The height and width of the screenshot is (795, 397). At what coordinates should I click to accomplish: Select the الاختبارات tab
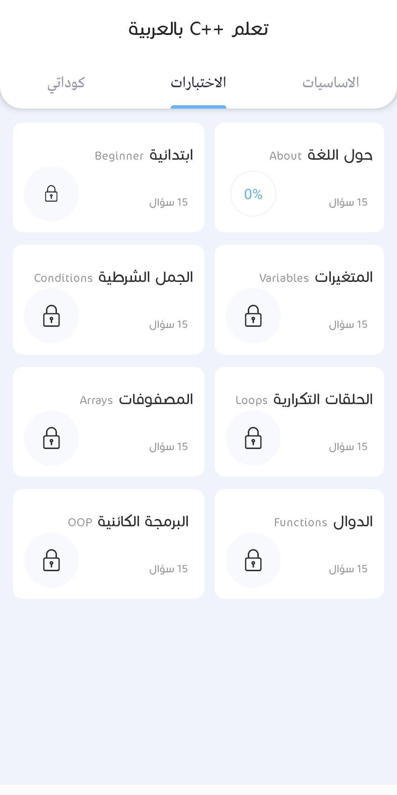coord(198,82)
